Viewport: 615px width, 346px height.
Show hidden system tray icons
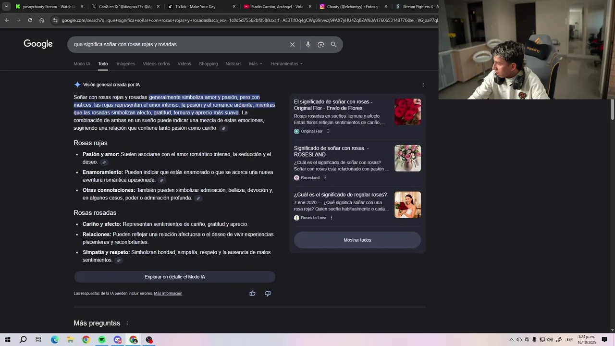pyautogui.click(x=511, y=340)
